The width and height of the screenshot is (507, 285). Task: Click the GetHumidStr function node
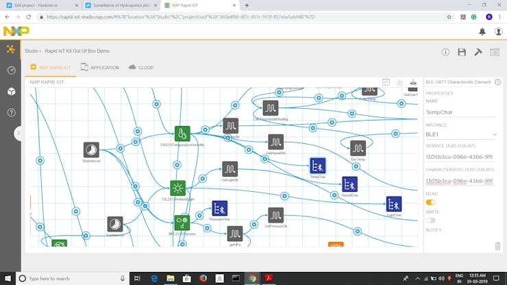click(275, 142)
